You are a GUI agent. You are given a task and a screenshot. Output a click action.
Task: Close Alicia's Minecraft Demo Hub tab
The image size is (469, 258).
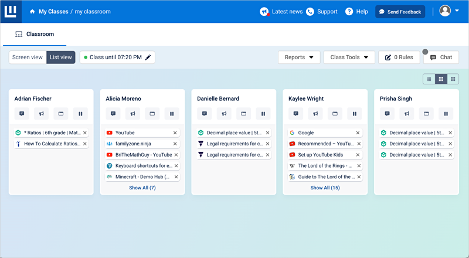click(x=176, y=177)
